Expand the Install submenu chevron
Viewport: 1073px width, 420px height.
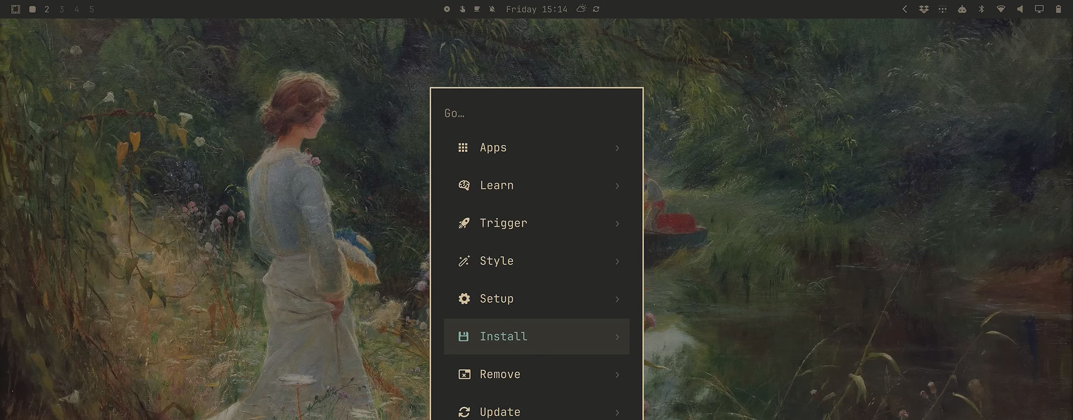[617, 337]
